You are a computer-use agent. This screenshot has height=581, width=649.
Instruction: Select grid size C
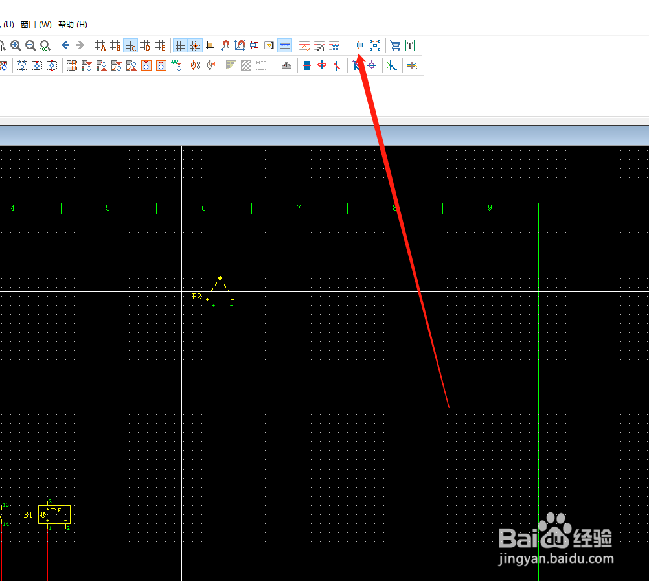130,45
